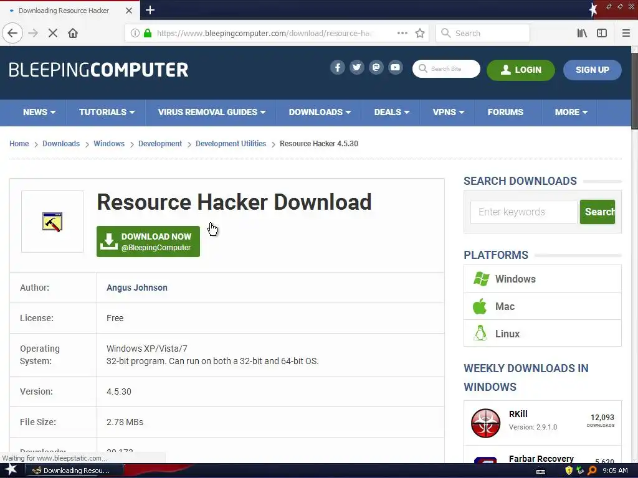This screenshot has height=478, width=638.
Task: Show site information icon in address bar
Action: (x=135, y=33)
